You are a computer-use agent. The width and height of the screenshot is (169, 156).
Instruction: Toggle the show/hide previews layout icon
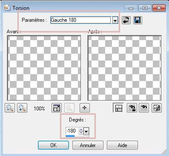click(118, 108)
